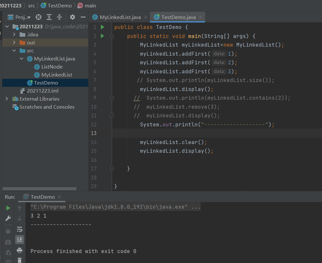322x263 pixels.
Task: Toggle scroll to end in the Run console
Action: (20, 240)
